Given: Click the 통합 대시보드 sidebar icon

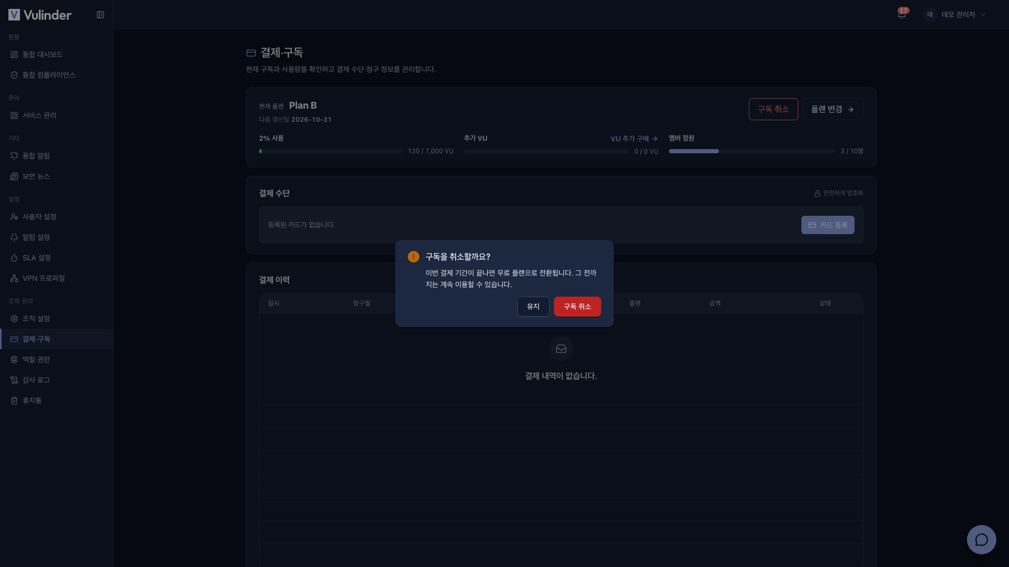Looking at the screenshot, I should tap(14, 55).
